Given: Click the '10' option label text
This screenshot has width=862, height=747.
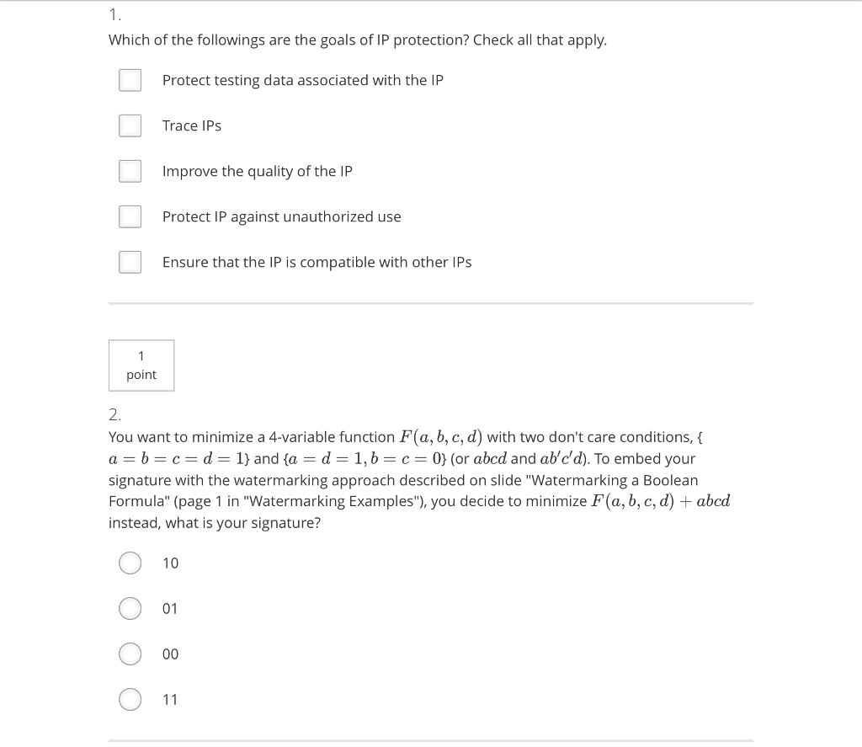Looking at the screenshot, I should tap(171, 563).
